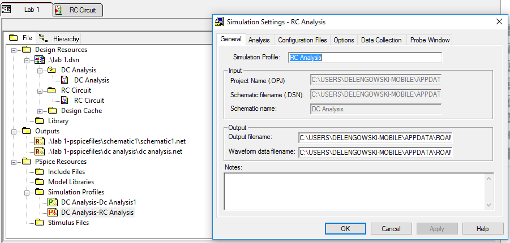
Task: Click the Model Libraries folder icon
Action: tap(39, 182)
